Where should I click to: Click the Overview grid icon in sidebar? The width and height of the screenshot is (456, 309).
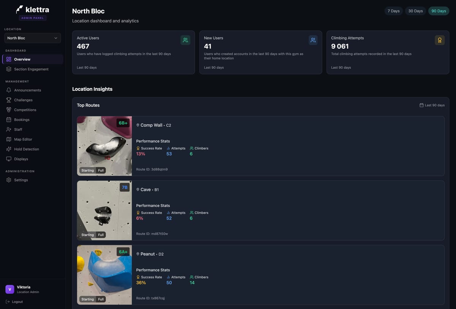click(9, 59)
